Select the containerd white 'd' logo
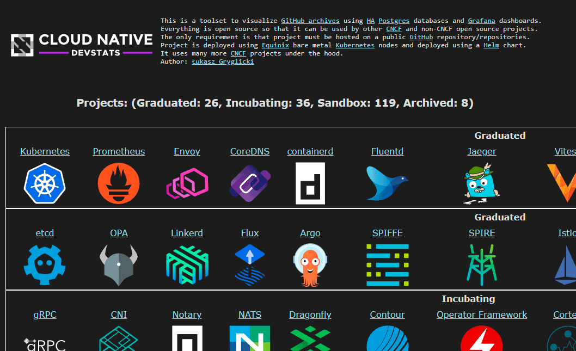Screen dimensions: 576x351 (310, 183)
